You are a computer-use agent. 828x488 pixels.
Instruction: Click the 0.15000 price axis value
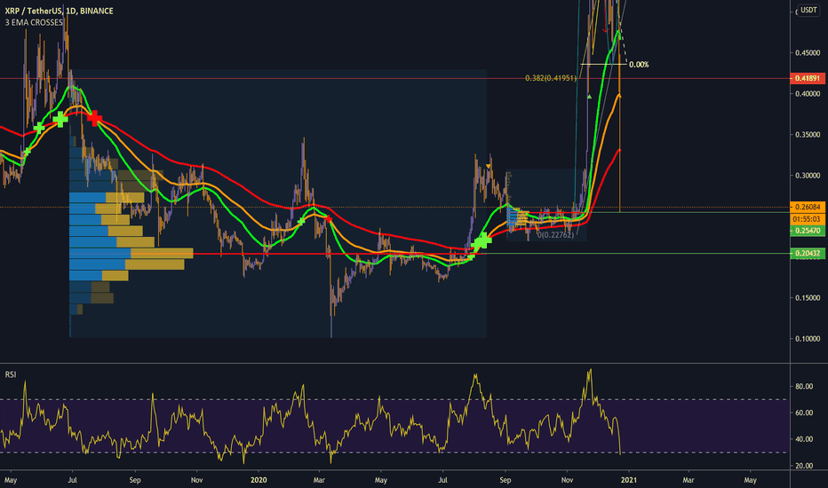[808, 297]
